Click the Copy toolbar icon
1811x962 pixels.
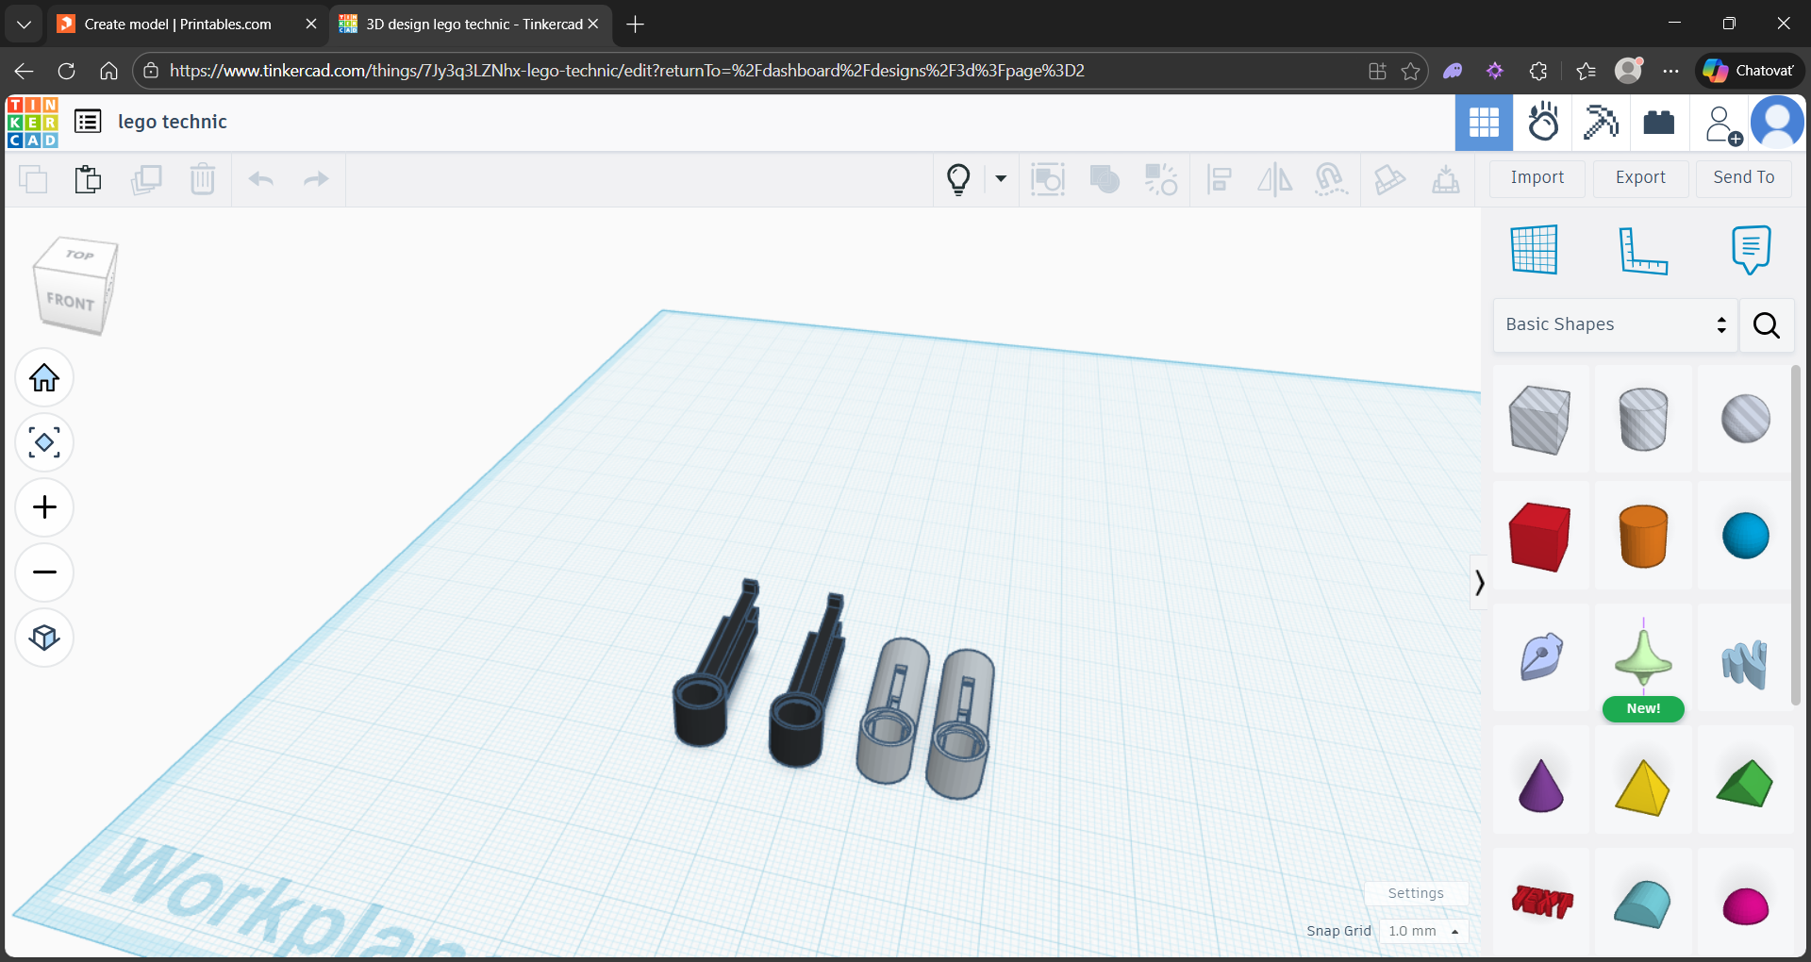(33, 178)
